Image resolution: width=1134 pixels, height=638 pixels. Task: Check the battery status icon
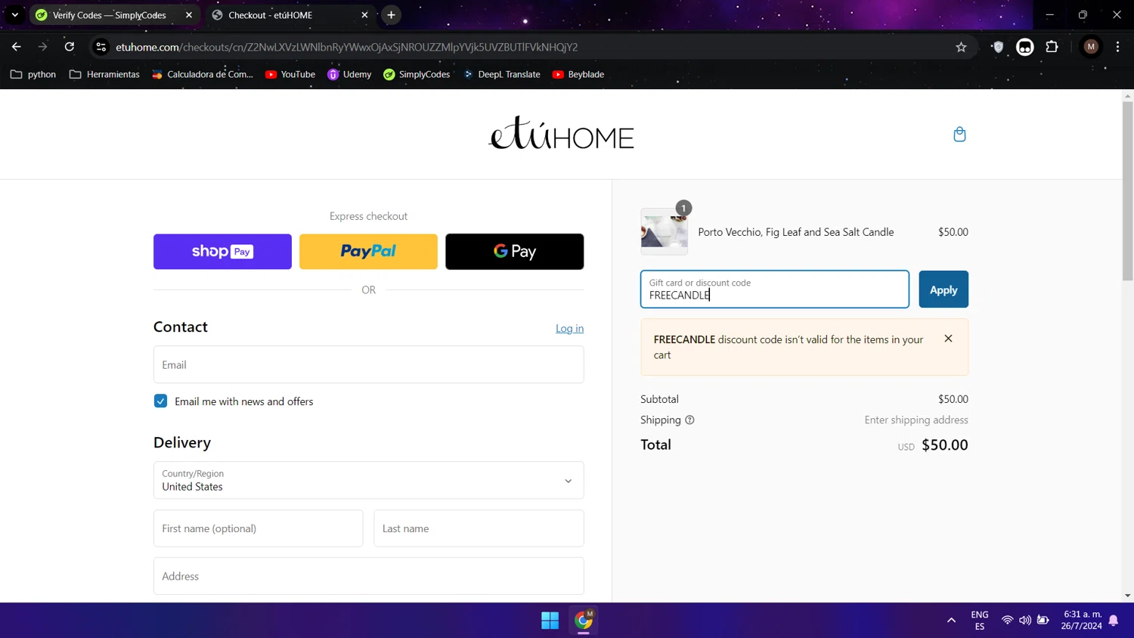coord(1043,621)
